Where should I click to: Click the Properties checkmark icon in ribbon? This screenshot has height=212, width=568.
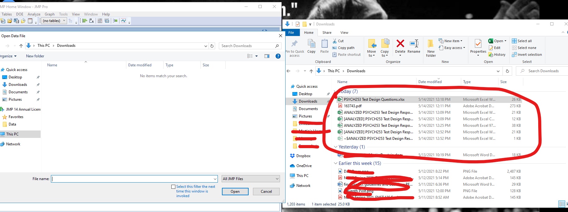[x=478, y=43]
